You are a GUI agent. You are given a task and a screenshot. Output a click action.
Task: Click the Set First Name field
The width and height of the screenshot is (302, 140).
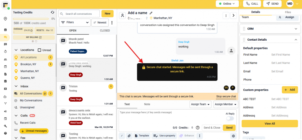tap(281, 55)
